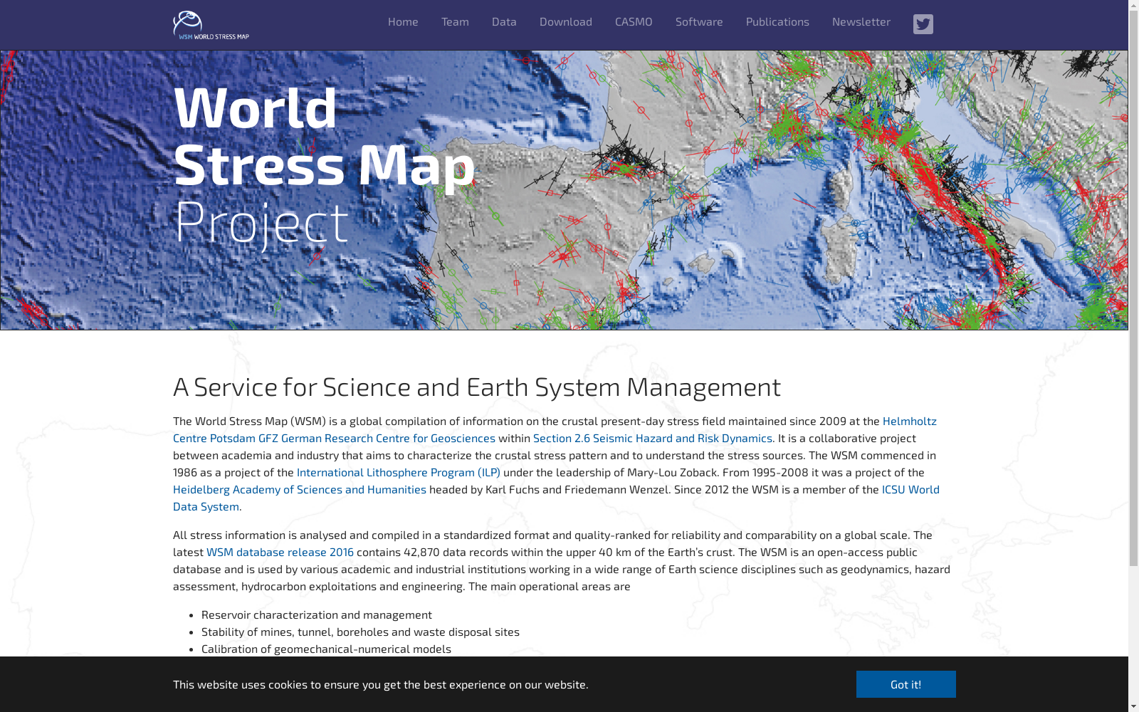Screen dimensions: 1139x712
Task: Open the Data section
Action: [504, 22]
